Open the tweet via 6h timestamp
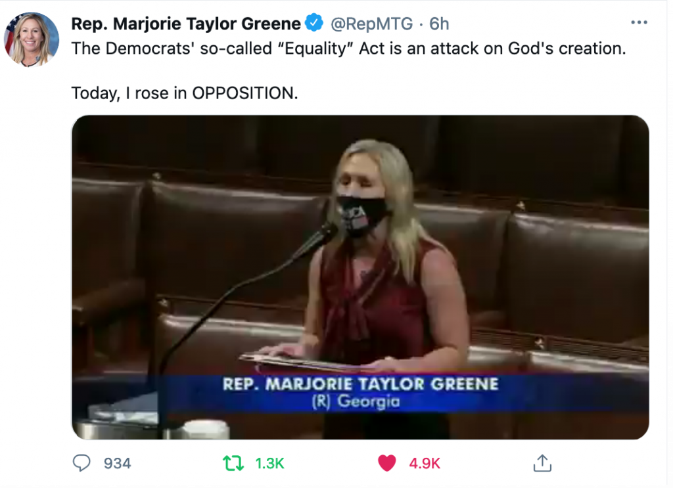This screenshot has height=488, width=673. [439, 24]
